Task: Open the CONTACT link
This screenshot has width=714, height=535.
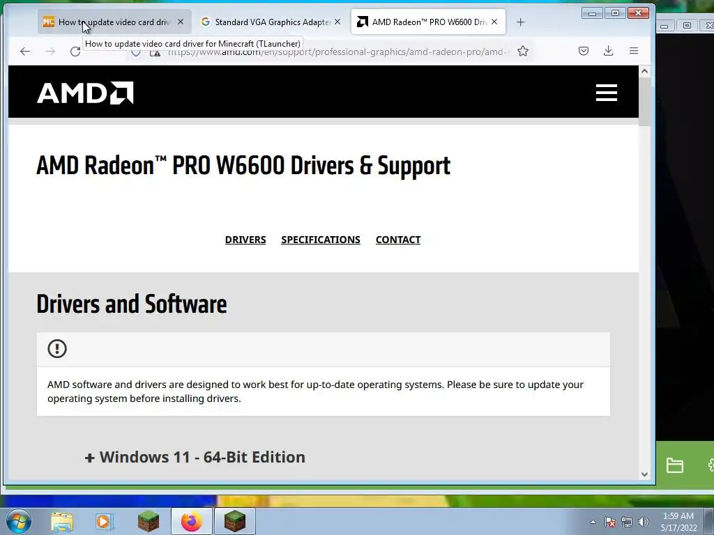Action: [398, 240]
